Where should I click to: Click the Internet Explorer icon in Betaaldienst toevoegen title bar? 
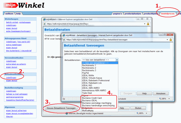click(64, 35)
